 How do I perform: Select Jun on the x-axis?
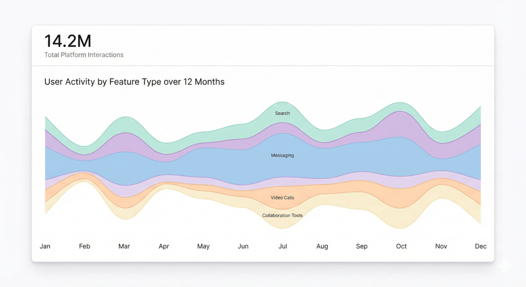[243, 246]
